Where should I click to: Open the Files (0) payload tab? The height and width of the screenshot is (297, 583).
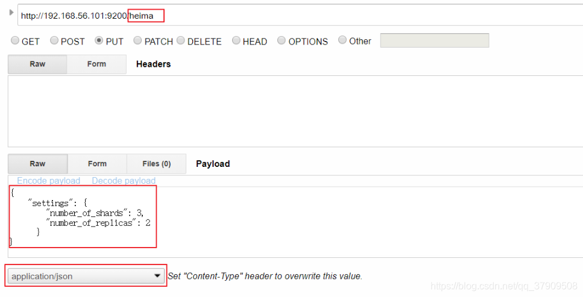point(157,164)
